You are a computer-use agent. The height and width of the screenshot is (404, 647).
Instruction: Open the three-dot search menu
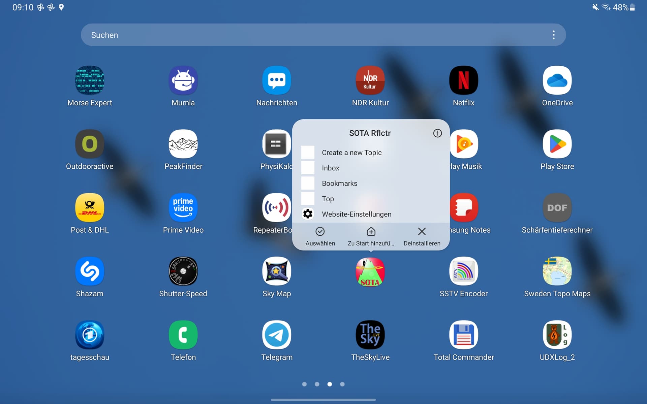(553, 35)
